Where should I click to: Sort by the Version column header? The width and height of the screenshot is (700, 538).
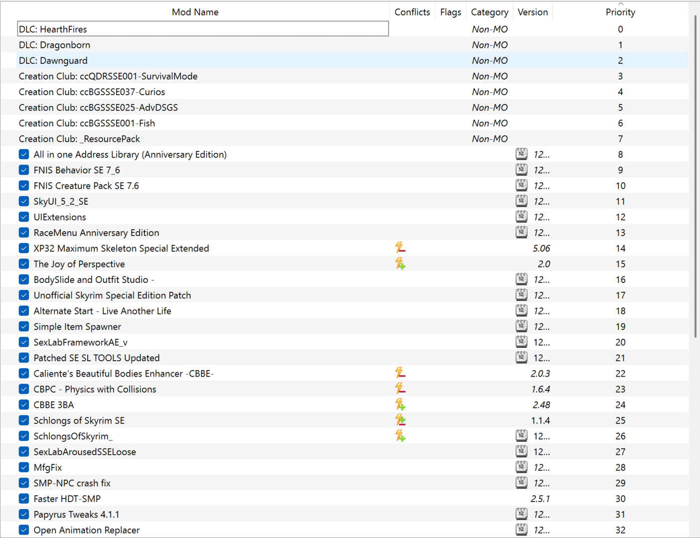click(533, 12)
